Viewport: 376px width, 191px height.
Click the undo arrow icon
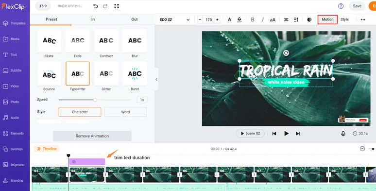click(x=95, y=6)
